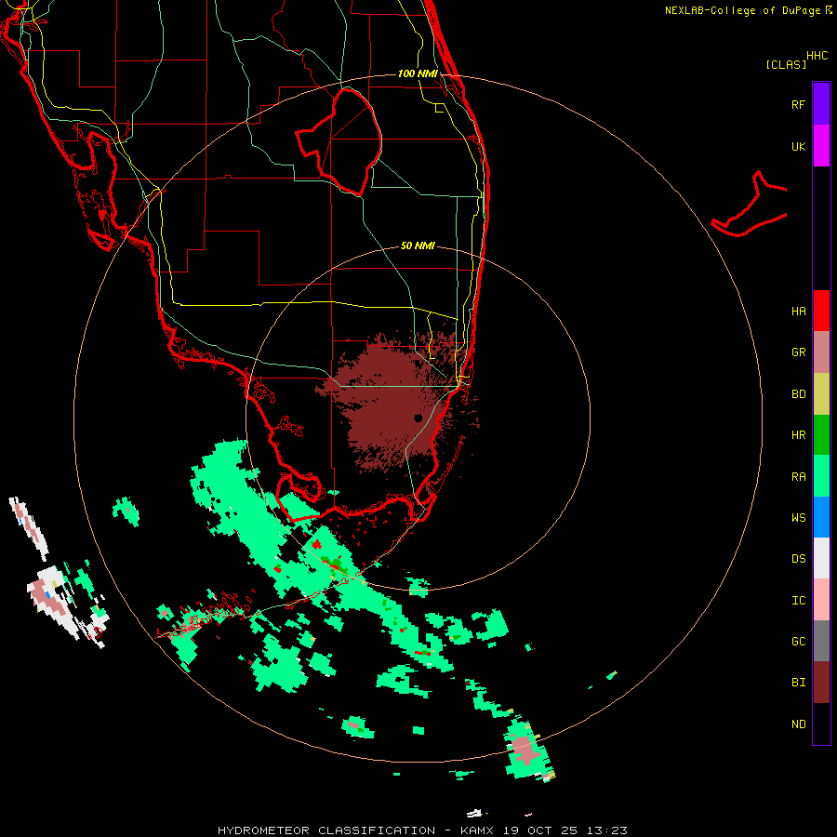This screenshot has width=837, height=837.
Task: Click the GR legend color swatch
Action: coord(821,352)
